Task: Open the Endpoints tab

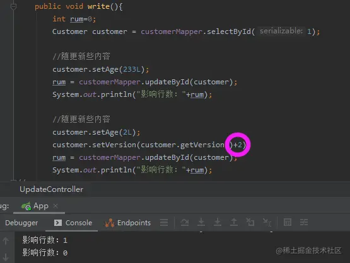Action: point(127,223)
